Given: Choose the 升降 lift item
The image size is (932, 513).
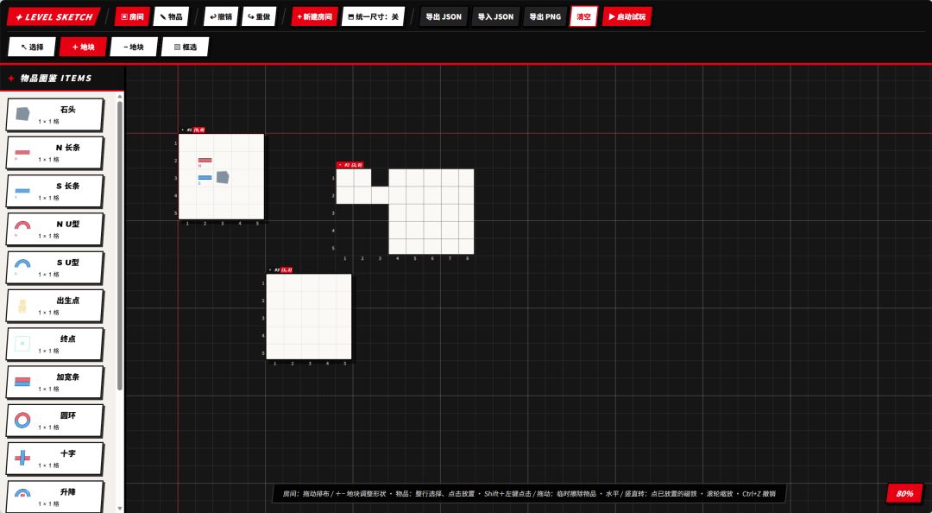Looking at the screenshot, I should tap(54, 497).
